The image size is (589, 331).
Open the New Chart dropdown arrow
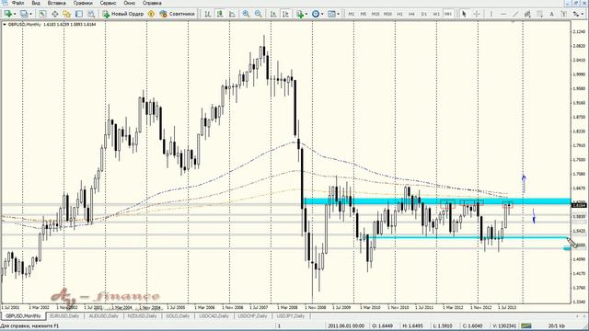click(15, 14)
